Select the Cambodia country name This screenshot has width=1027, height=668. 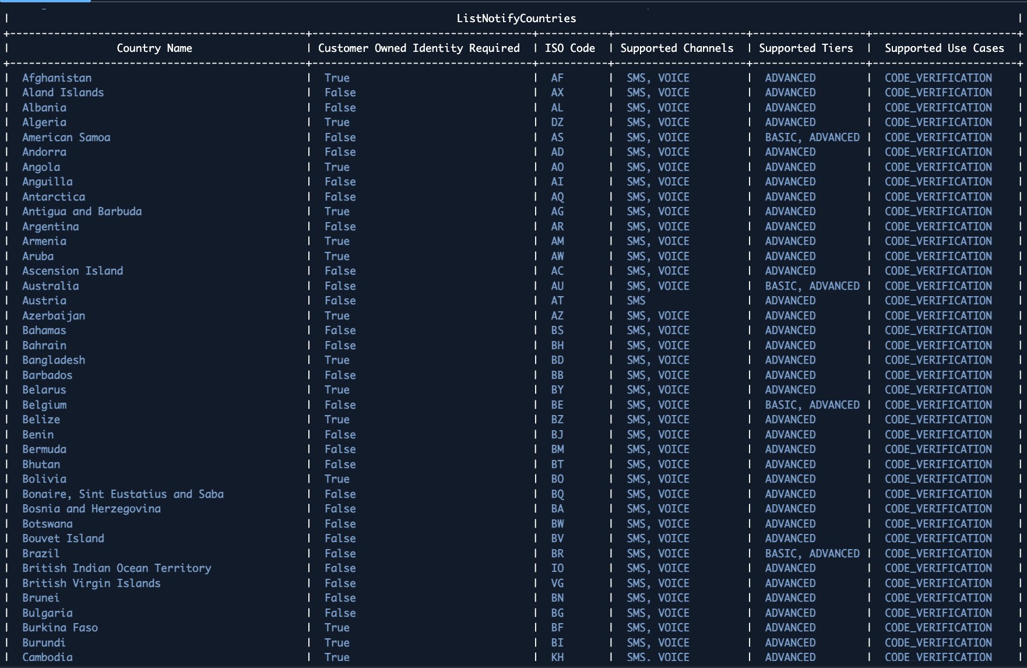click(x=47, y=657)
